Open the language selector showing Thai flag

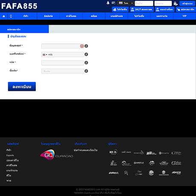126,3
